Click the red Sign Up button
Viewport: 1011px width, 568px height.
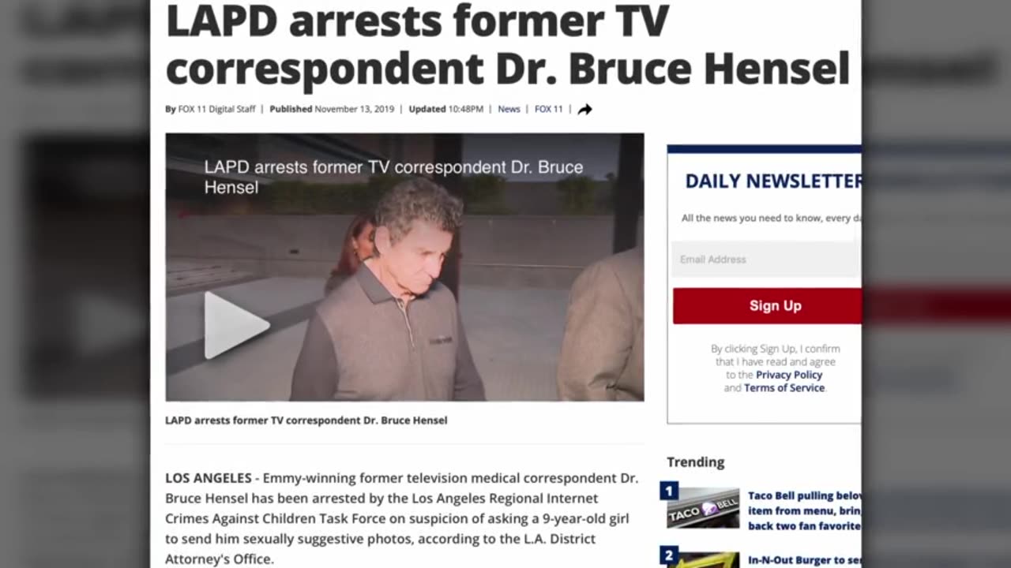pos(767,306)
